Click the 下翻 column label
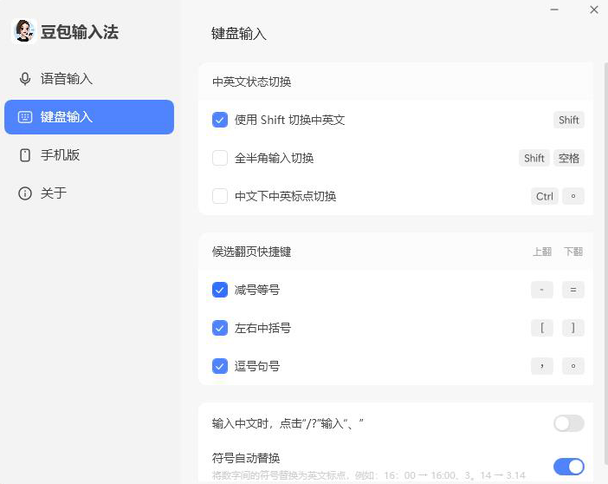Screen dimensions: 608x484 click(x=573, y=252)
